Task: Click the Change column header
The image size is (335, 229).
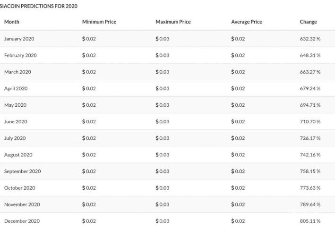Action: pos(308,22)
